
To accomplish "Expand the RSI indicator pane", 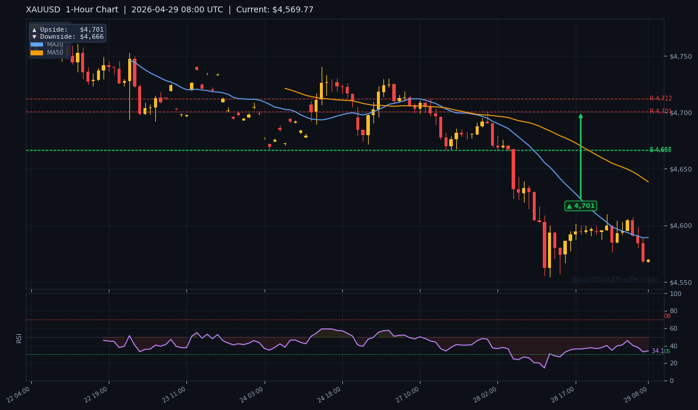I will pos(19,338).
